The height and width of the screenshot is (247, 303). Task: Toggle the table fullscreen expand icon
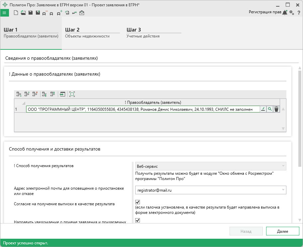(x=72, y=94)
